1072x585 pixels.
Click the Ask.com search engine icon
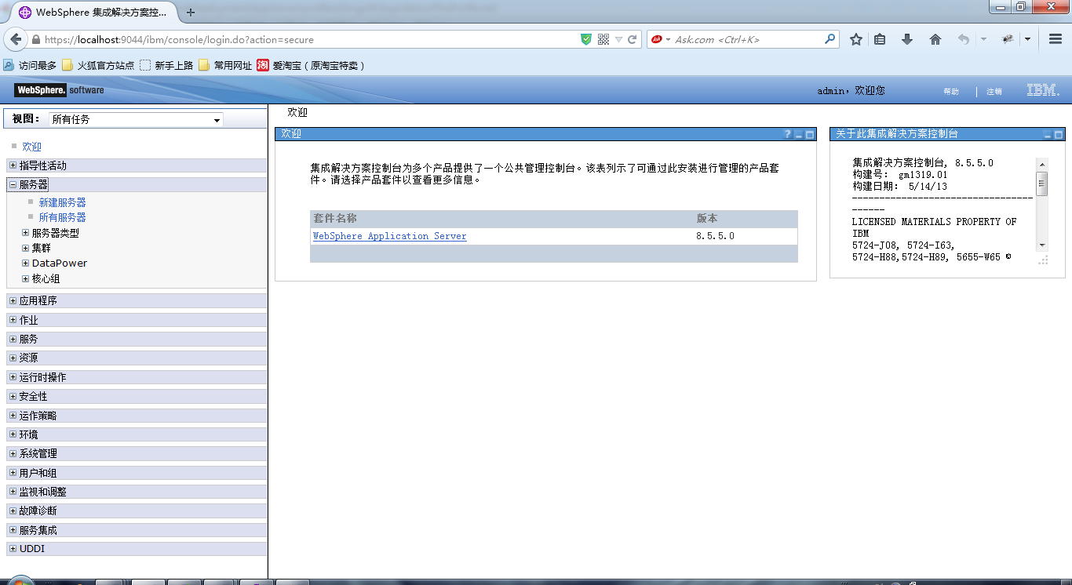[x=657, y=39]
